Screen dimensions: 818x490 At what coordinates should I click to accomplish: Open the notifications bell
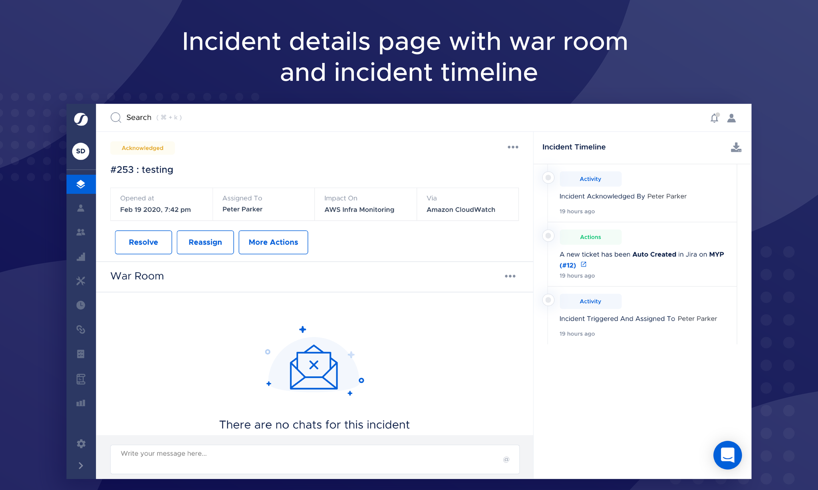click(x=714, y=118)
